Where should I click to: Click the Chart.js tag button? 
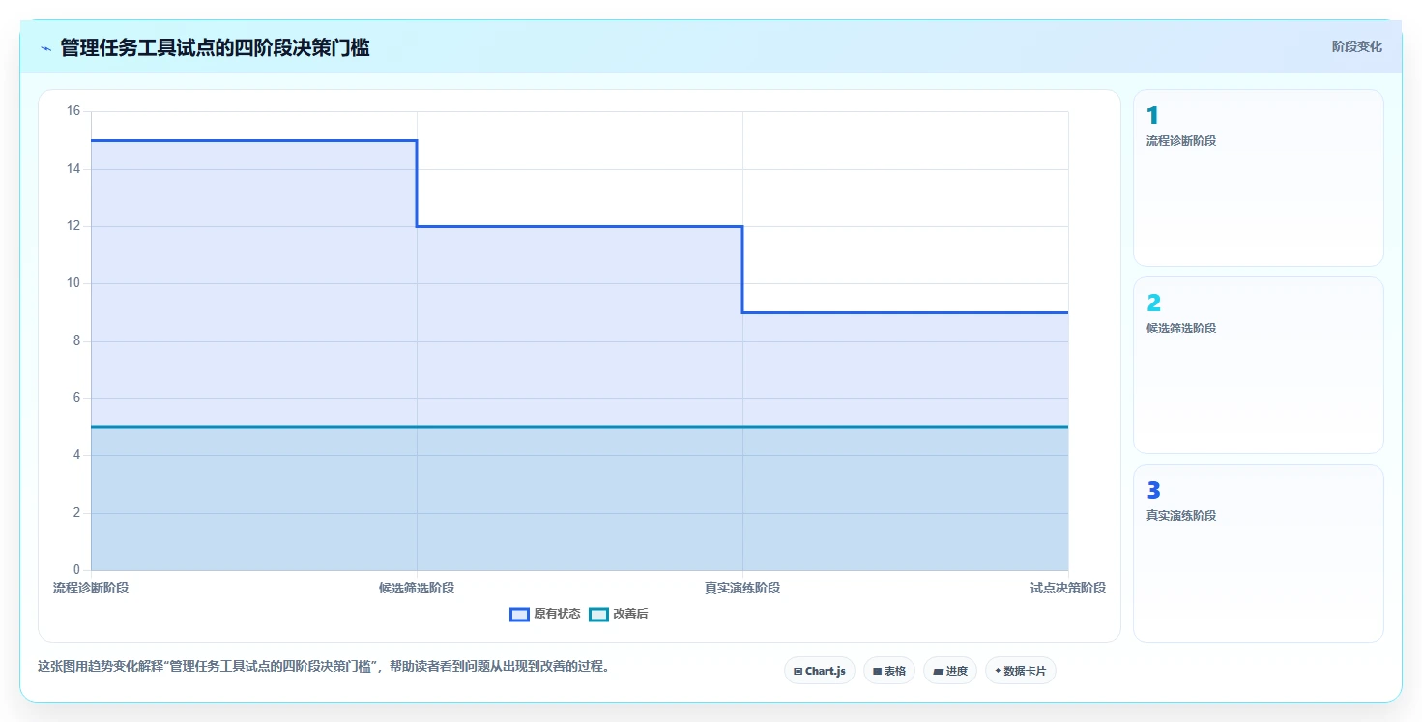tap(820, 671)
